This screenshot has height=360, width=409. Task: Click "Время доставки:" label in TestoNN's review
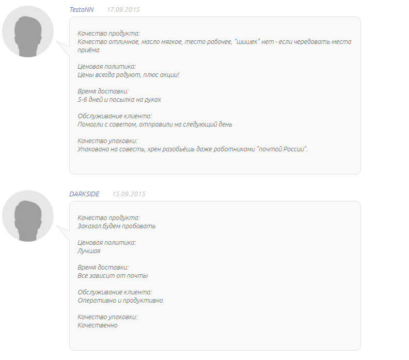pos(103,91)
